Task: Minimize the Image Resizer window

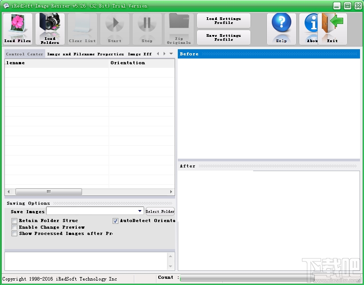Action: coord(337,6)
